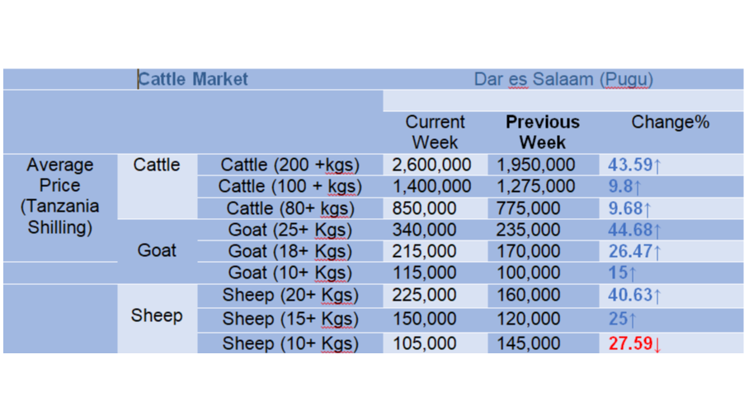749x420 pixels.
Task: Click the Cattle (200 +kgs) row label
Action: 290,165
